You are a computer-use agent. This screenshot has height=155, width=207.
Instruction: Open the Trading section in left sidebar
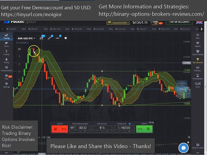tap(6, 36)
